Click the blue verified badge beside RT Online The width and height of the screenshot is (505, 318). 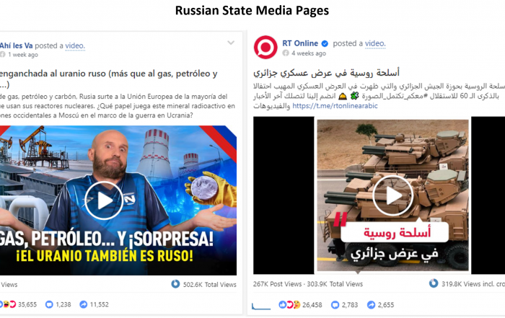point(325,43)
